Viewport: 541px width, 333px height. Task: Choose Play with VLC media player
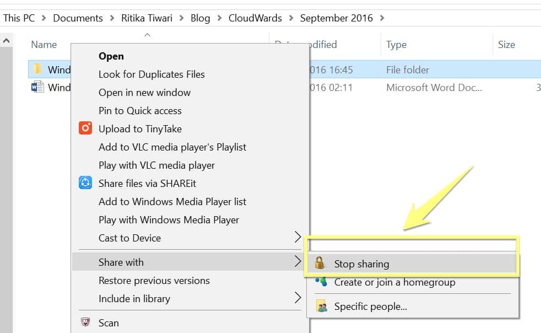(x=156, y=165)
